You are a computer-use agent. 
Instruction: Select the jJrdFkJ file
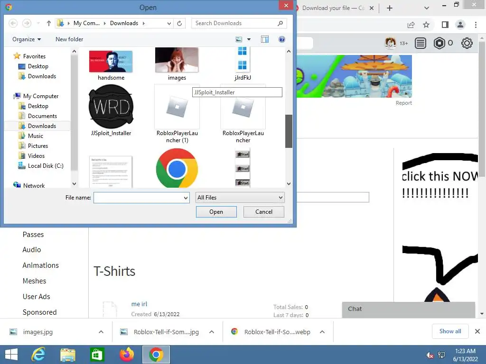point(243,64)
